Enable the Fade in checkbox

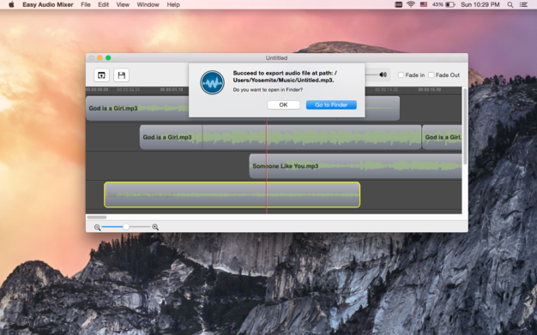coord(401,75)
